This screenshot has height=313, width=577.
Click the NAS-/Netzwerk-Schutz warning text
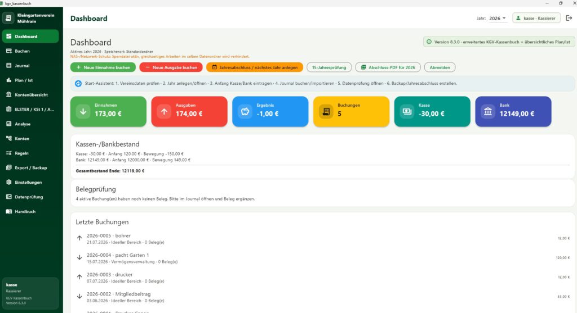coord(159,57)
